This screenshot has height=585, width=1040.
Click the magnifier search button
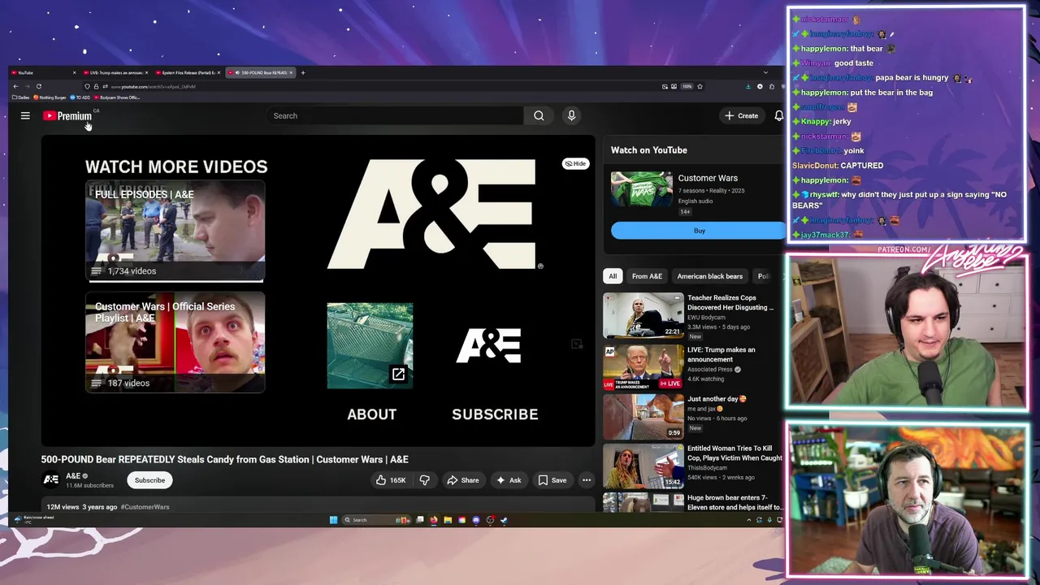(539, 115)
